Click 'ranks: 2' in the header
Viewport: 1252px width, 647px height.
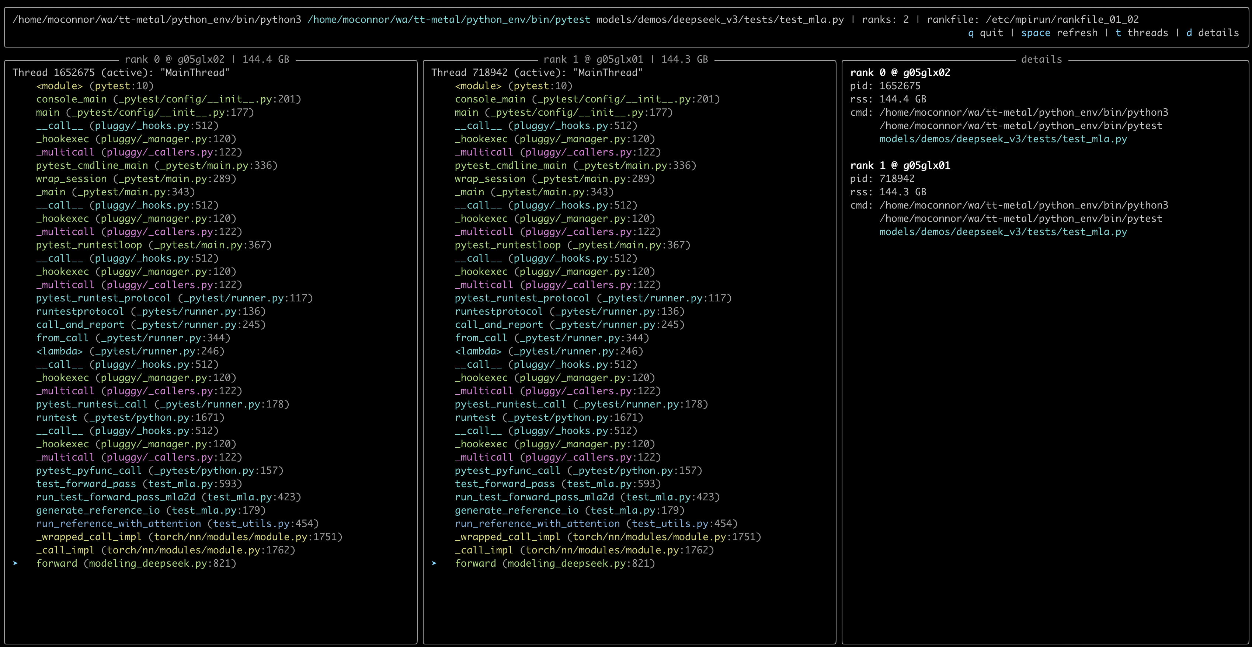coord(885,20)
